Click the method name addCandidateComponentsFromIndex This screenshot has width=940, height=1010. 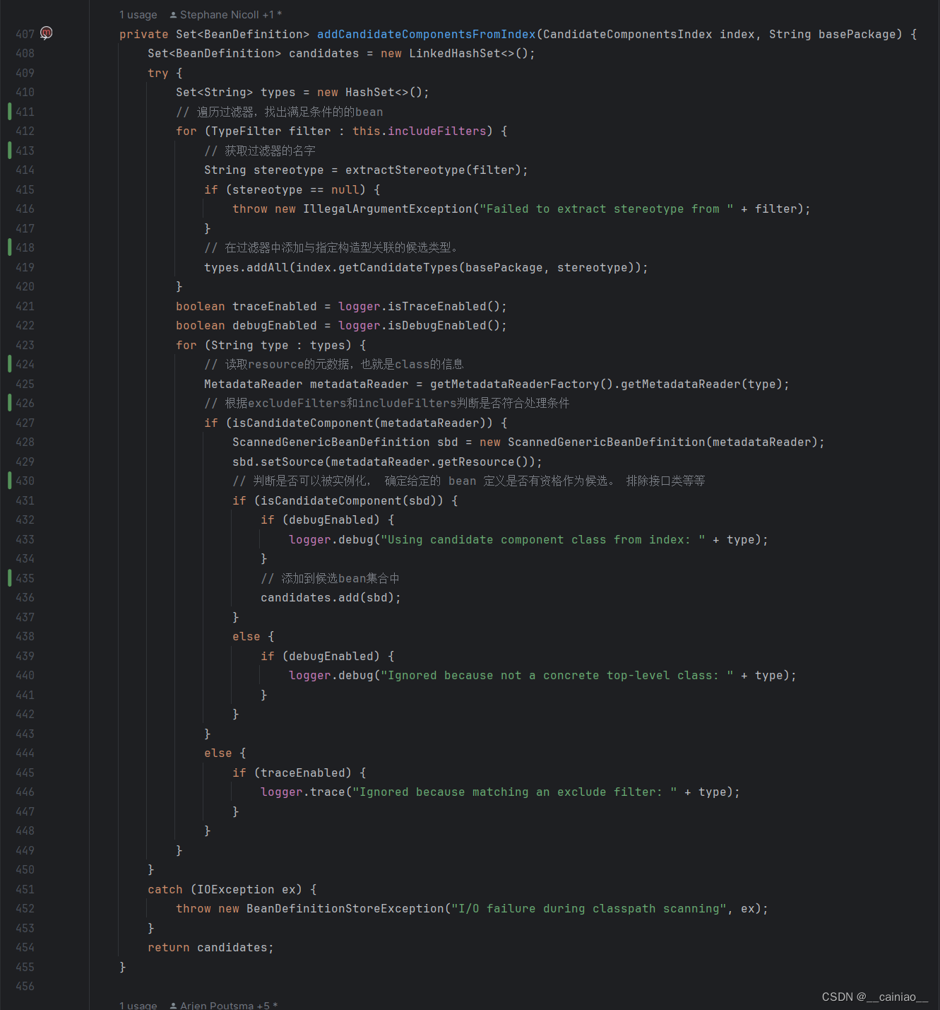(427, 34)
